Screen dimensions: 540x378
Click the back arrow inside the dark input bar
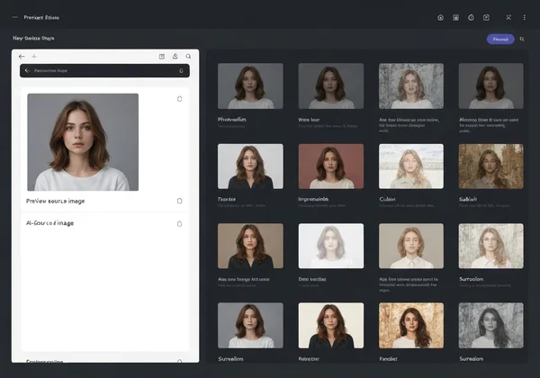tap(27, 70)
